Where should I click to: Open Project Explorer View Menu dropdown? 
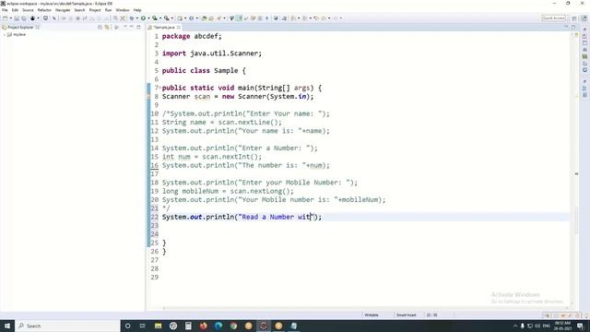[125, 27]
